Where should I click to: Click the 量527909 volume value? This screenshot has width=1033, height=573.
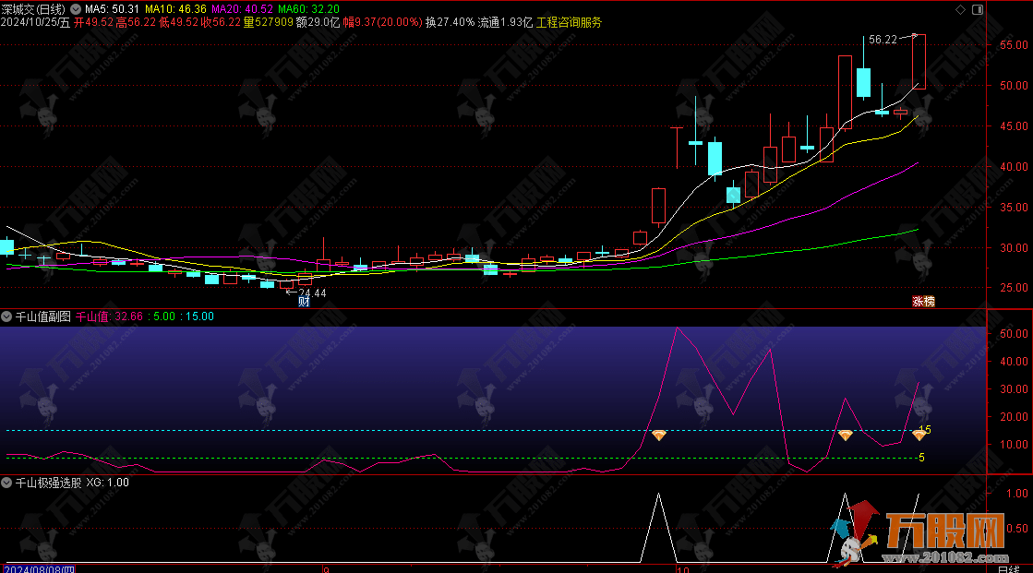click(268, 22)
